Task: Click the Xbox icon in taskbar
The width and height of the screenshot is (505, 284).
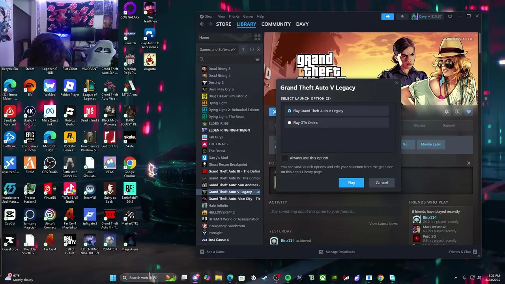Action: pos(323,278)
